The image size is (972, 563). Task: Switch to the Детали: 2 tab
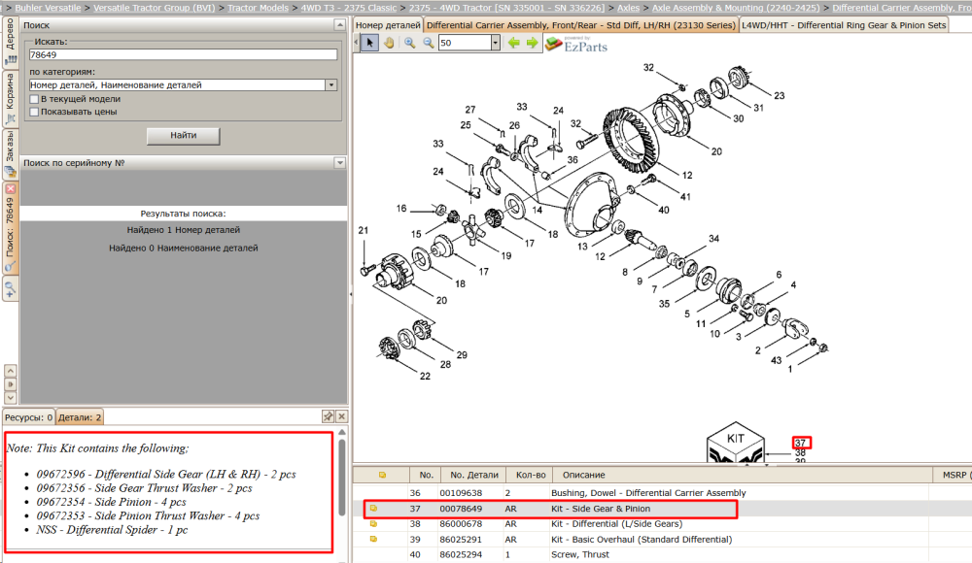coord(80,417)
